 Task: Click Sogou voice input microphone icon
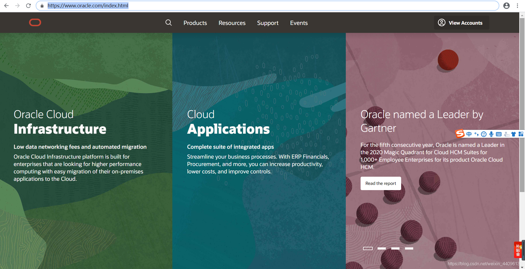pyautogui.click(x=491, y=134)
